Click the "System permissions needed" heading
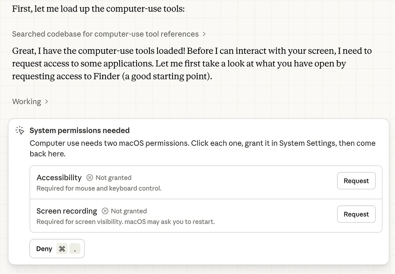This screenshot has width=395, height=274. point(80,130)
